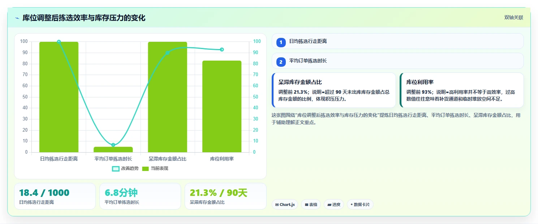The width and height of the screenshot is (538, 224).
Task: Click the Chart.js tag chip
Action: click(x=285, y=205)
